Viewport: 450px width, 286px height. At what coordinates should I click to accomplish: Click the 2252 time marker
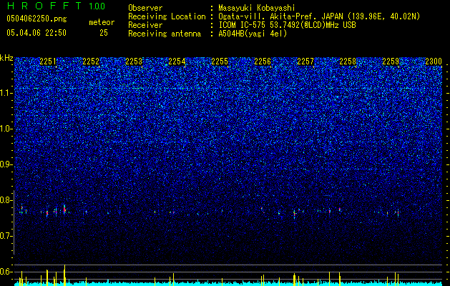click(x=91, y=61)
